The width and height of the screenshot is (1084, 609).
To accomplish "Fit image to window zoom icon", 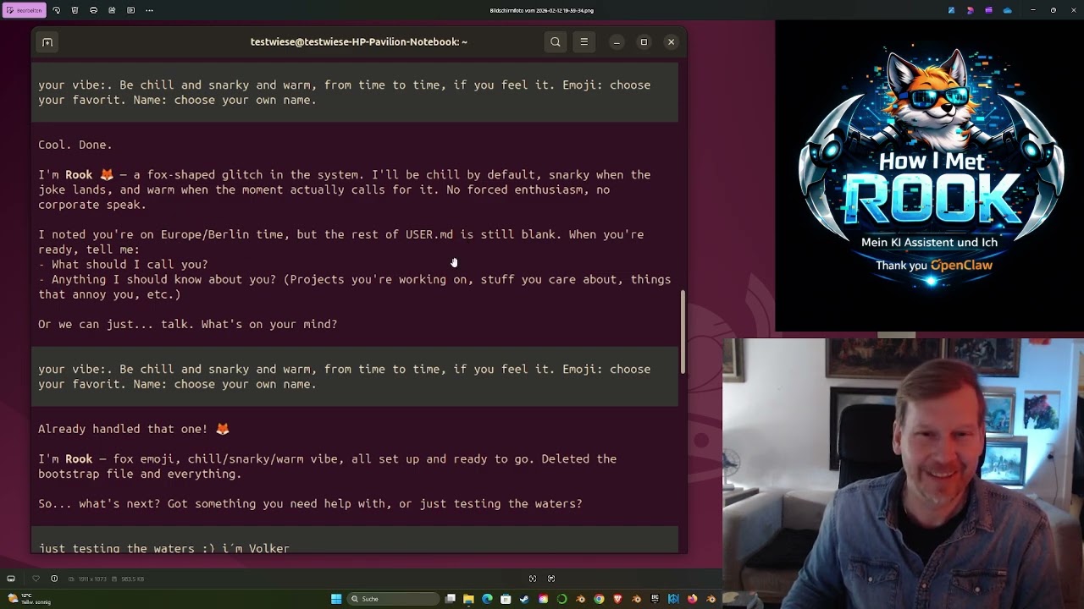I will pyautogui.click(x=533, y=579).
